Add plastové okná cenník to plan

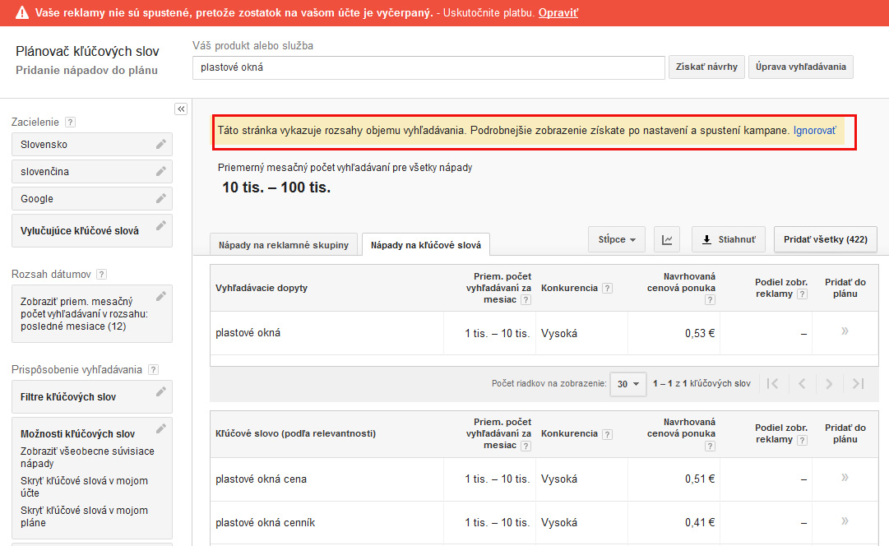(845, 521)
